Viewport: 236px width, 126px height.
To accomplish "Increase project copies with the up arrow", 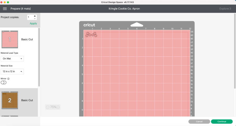I will coord(35,16).
